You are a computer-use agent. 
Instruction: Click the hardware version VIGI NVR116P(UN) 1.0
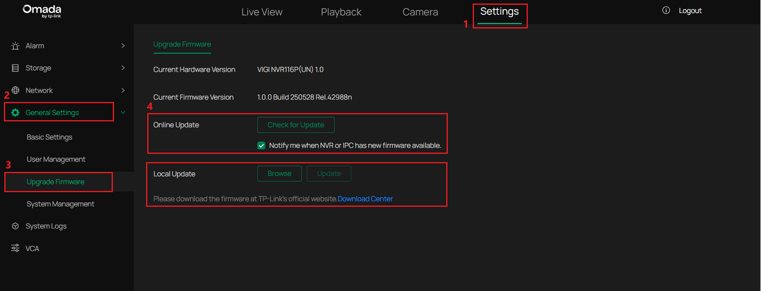290,70
